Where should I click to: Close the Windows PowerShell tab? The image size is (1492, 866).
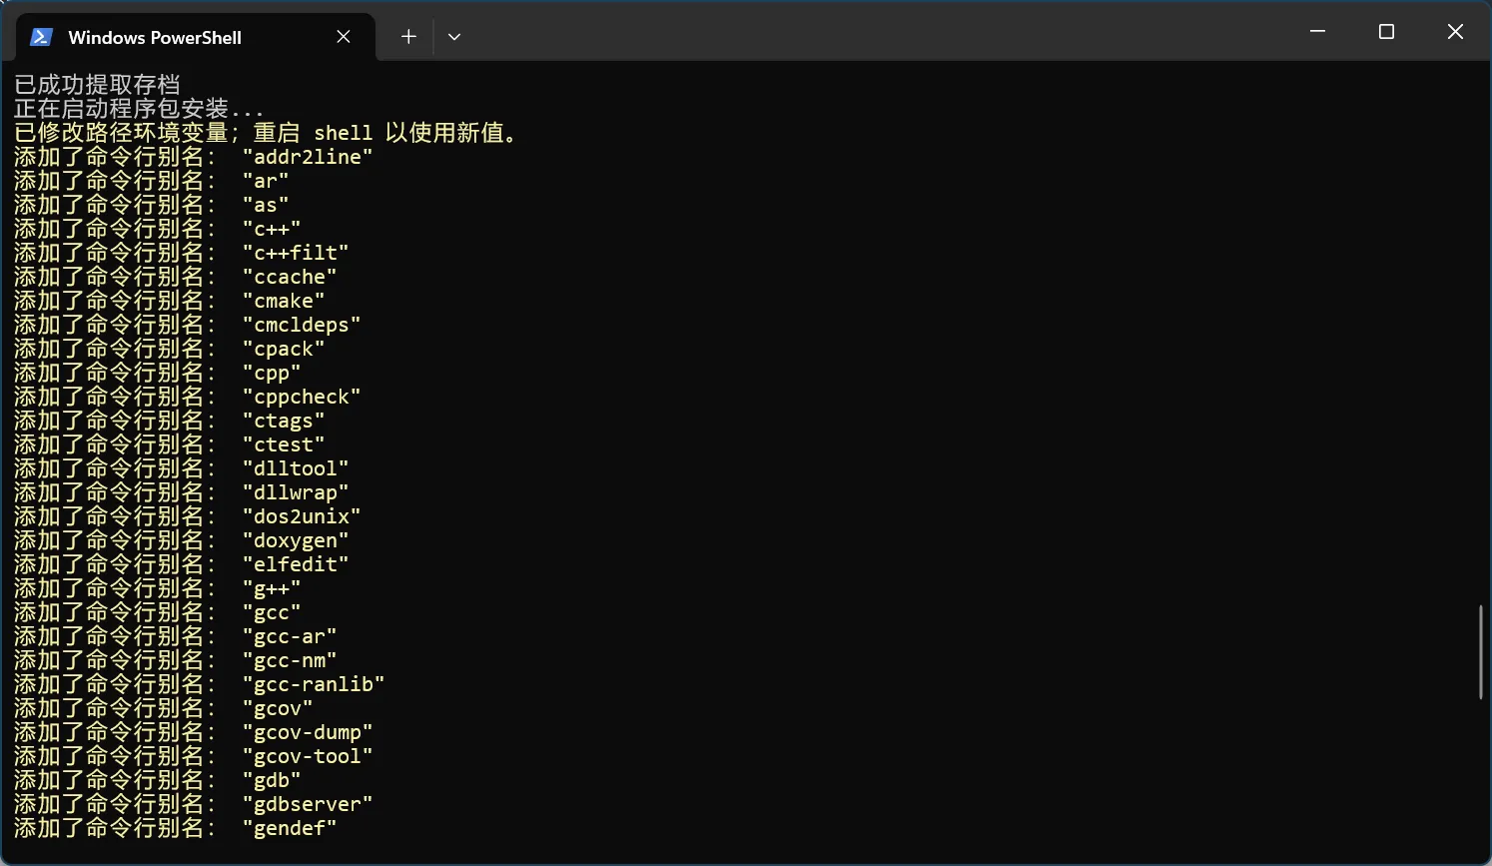[x=344, y=37]
